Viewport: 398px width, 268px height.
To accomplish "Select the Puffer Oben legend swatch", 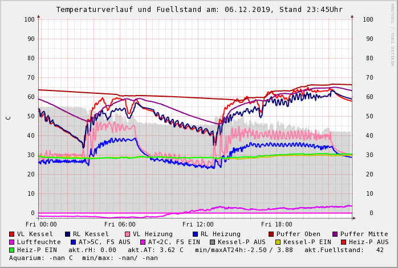I will coord(271,234).
